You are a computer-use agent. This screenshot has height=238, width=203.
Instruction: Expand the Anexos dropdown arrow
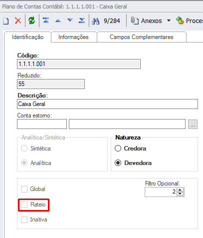[x=169, y=20]
